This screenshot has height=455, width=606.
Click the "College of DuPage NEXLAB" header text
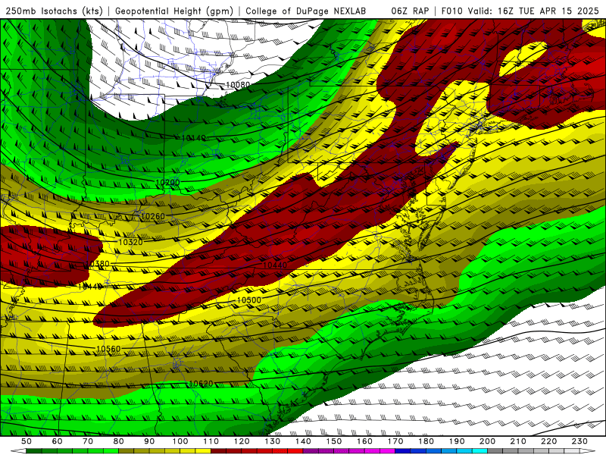tap(305, 11)
